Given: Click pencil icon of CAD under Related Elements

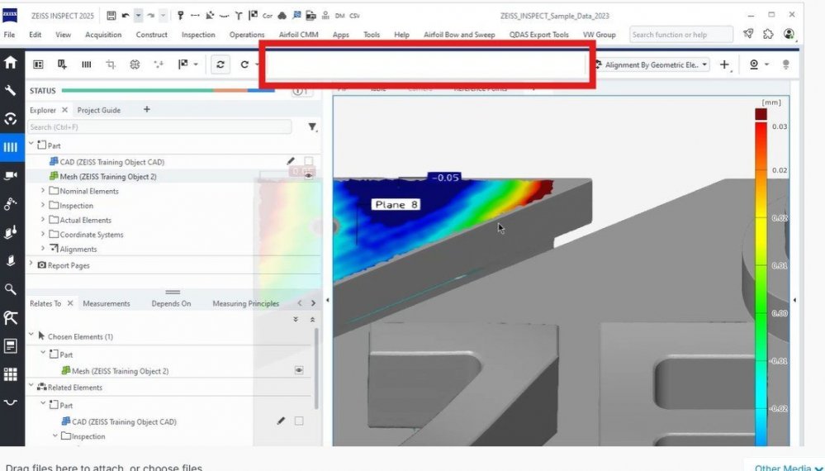Looking at the screenshot, I should [x=281, y=421].
